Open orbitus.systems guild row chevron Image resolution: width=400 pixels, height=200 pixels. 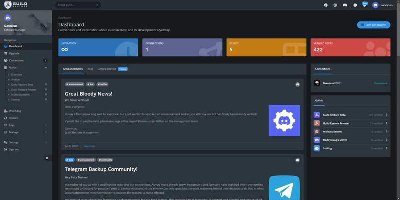[387, 132]
